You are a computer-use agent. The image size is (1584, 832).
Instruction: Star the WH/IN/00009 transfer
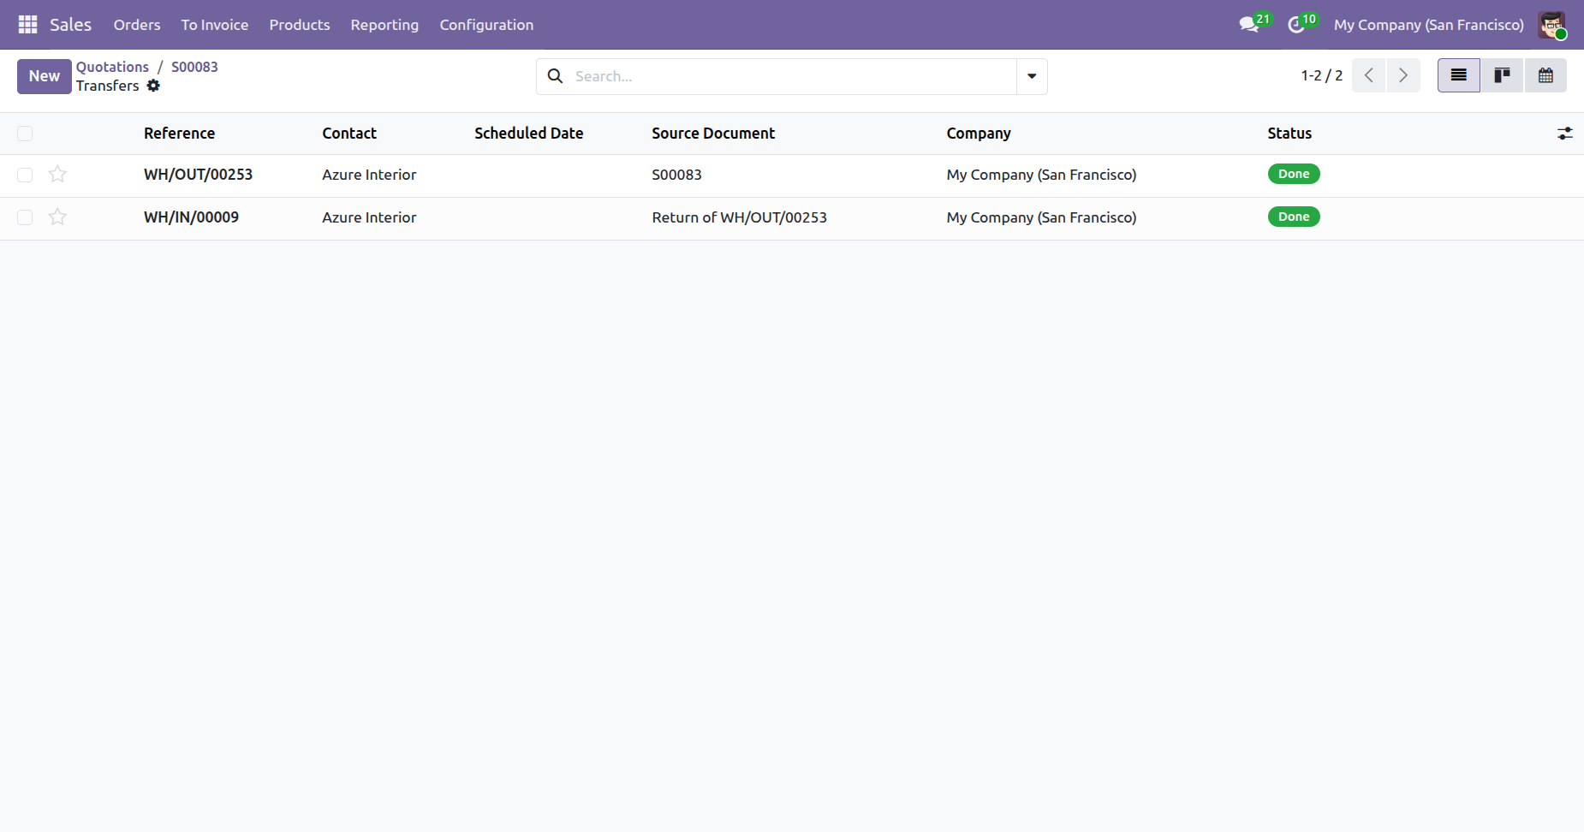click(x=57, y=217)
